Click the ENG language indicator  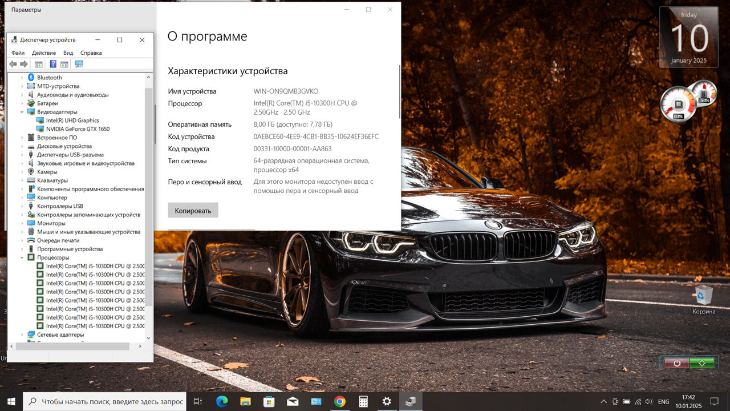[663, 401]
